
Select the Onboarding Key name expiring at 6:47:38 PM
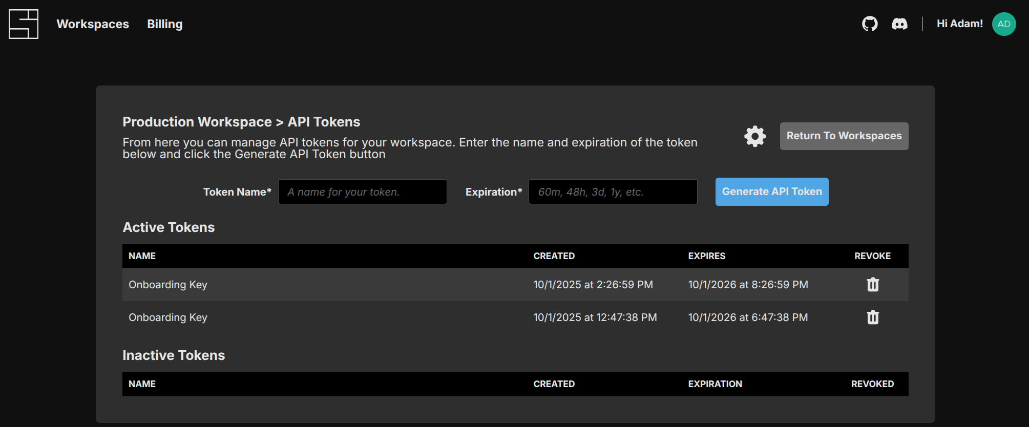(x=168, y=317)
